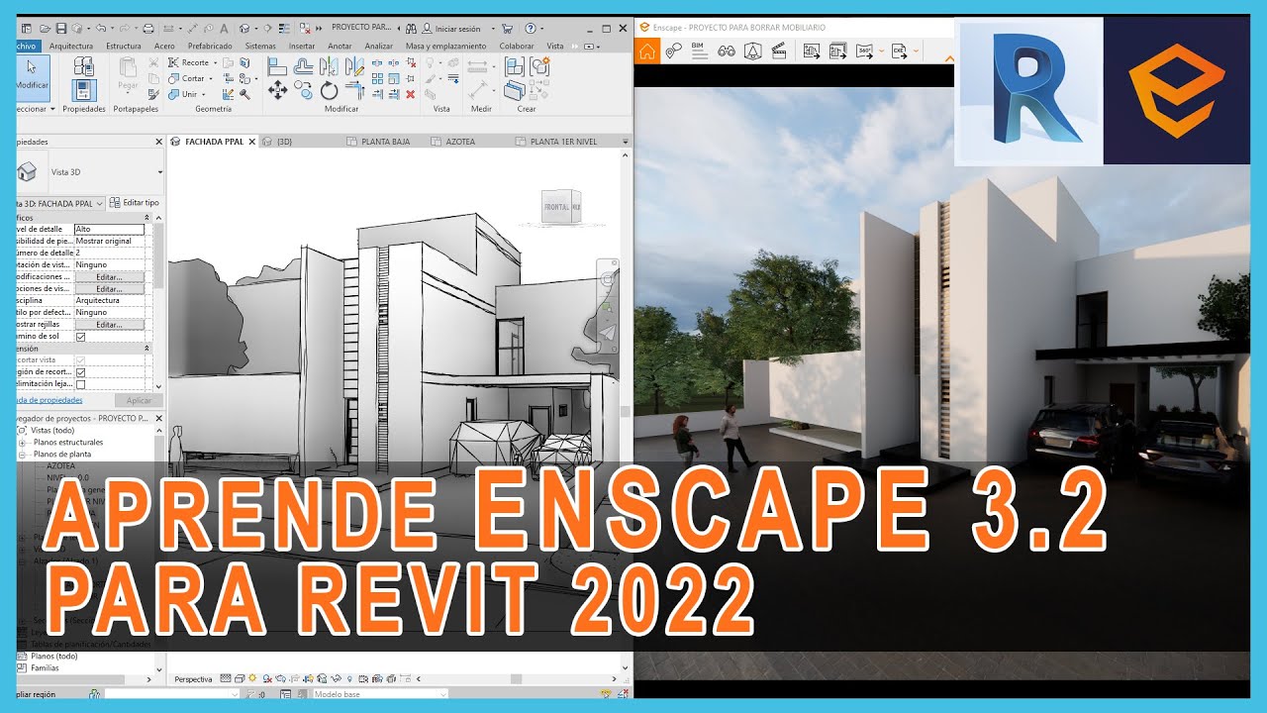Click the Nivel de detalle Alto field
The height and width of the screenshot is (713, 1267).
pos(109,230)
